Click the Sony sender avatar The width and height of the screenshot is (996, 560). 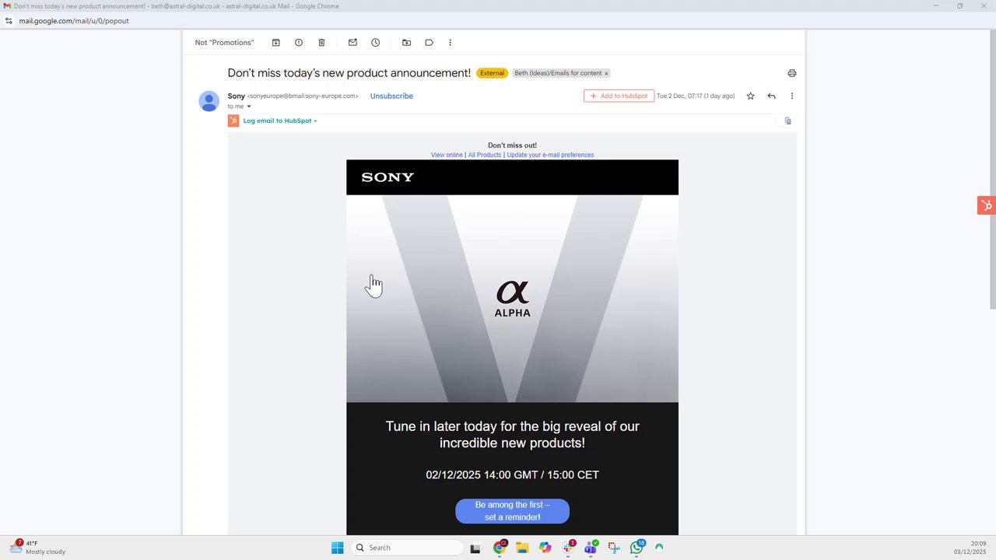[x=209, y=101]
